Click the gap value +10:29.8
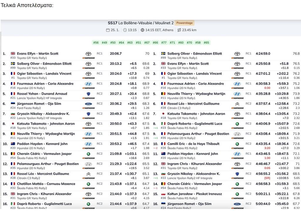 point(282,94)
